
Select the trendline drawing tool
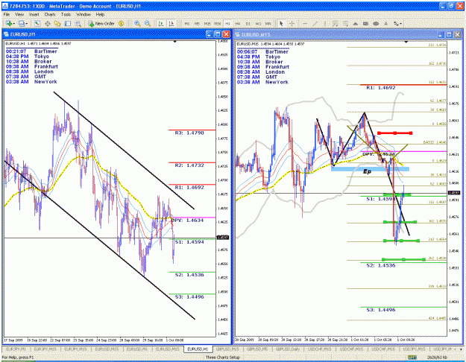(x=315, y=23)
